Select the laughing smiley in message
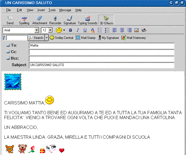 (50, 100)
